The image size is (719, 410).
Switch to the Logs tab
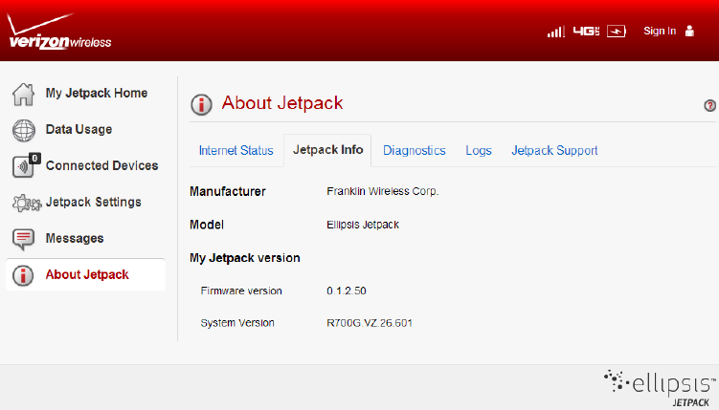pos(479,151)
